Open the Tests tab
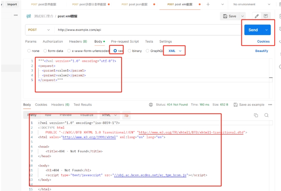The height and width of the screenshot is (191, 281). (149, 41)
